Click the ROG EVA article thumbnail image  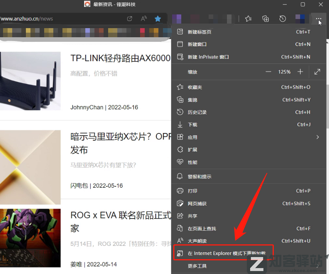pyautogui.click(x=30, y=238)
